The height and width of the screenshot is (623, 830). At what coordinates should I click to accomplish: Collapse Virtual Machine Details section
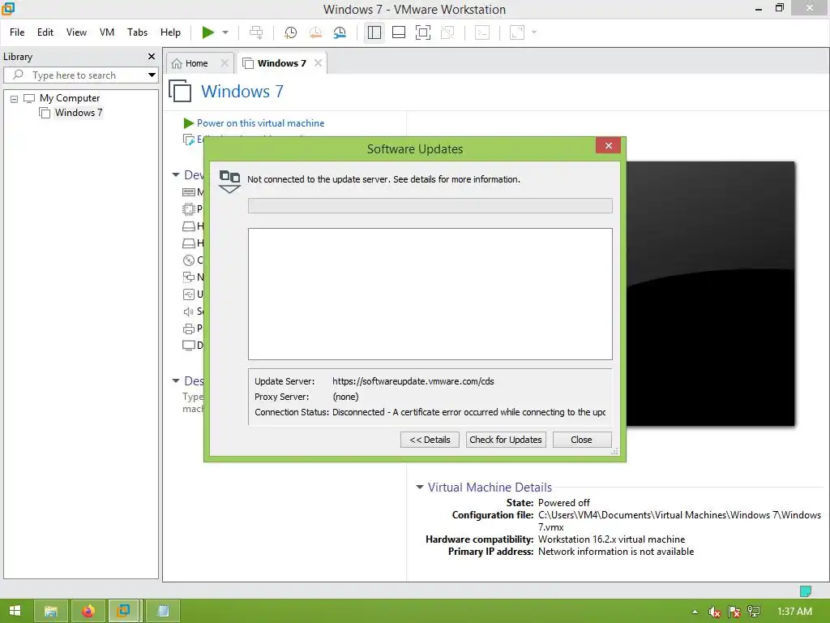coord(420,487)
